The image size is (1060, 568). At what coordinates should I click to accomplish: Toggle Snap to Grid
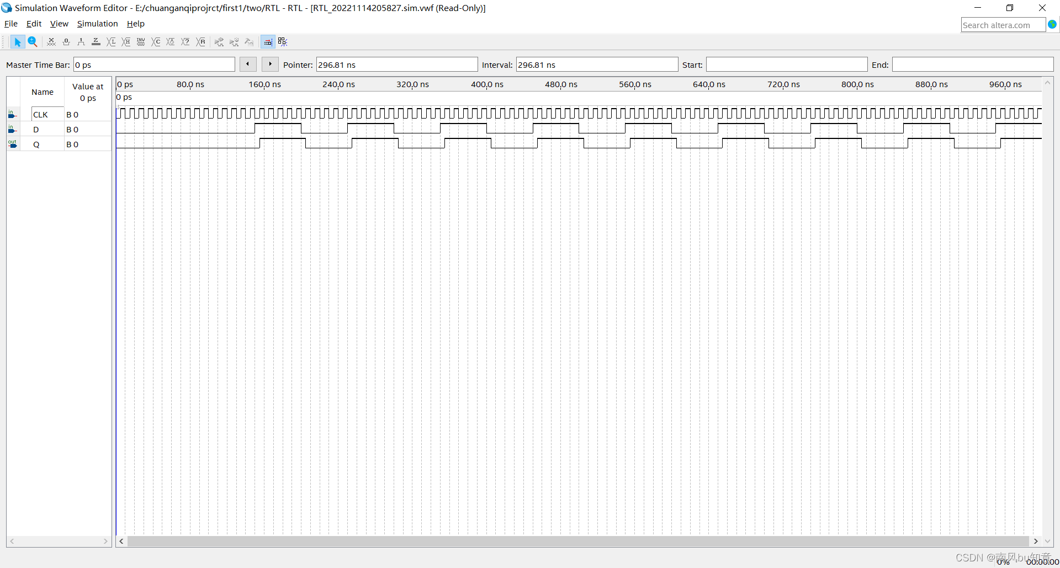tap(283, 42)
